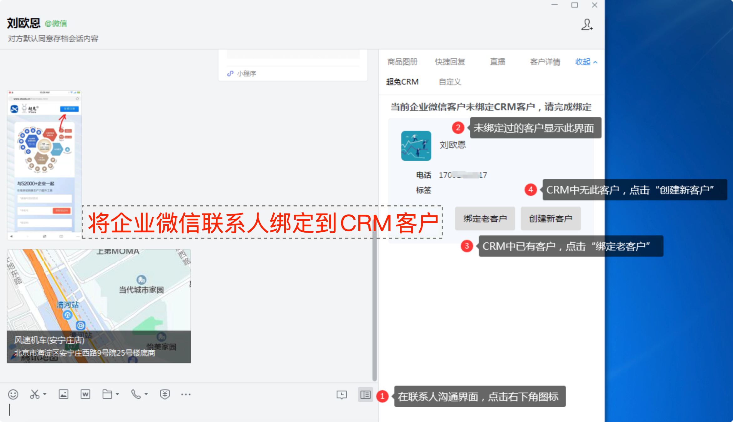733x422 pixels.
Task: Click the 电话 number value
Action: 463,175
